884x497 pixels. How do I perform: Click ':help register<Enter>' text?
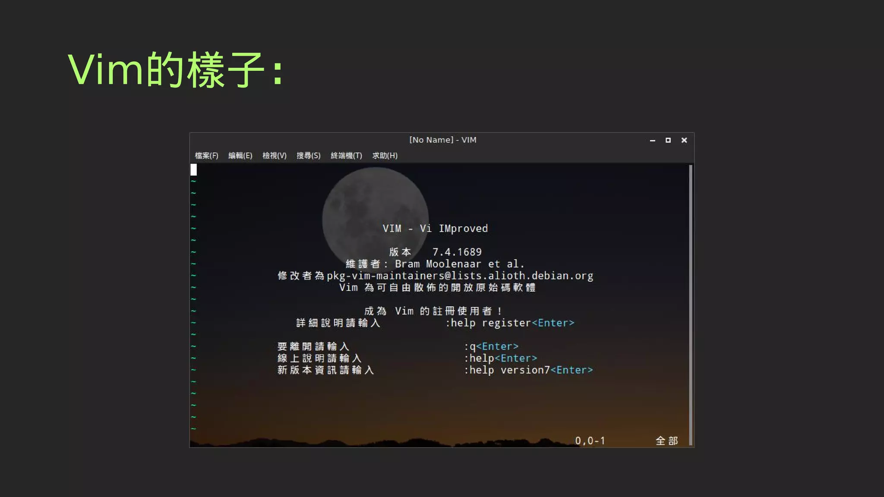pyautogui.click(x=510, y=323)
